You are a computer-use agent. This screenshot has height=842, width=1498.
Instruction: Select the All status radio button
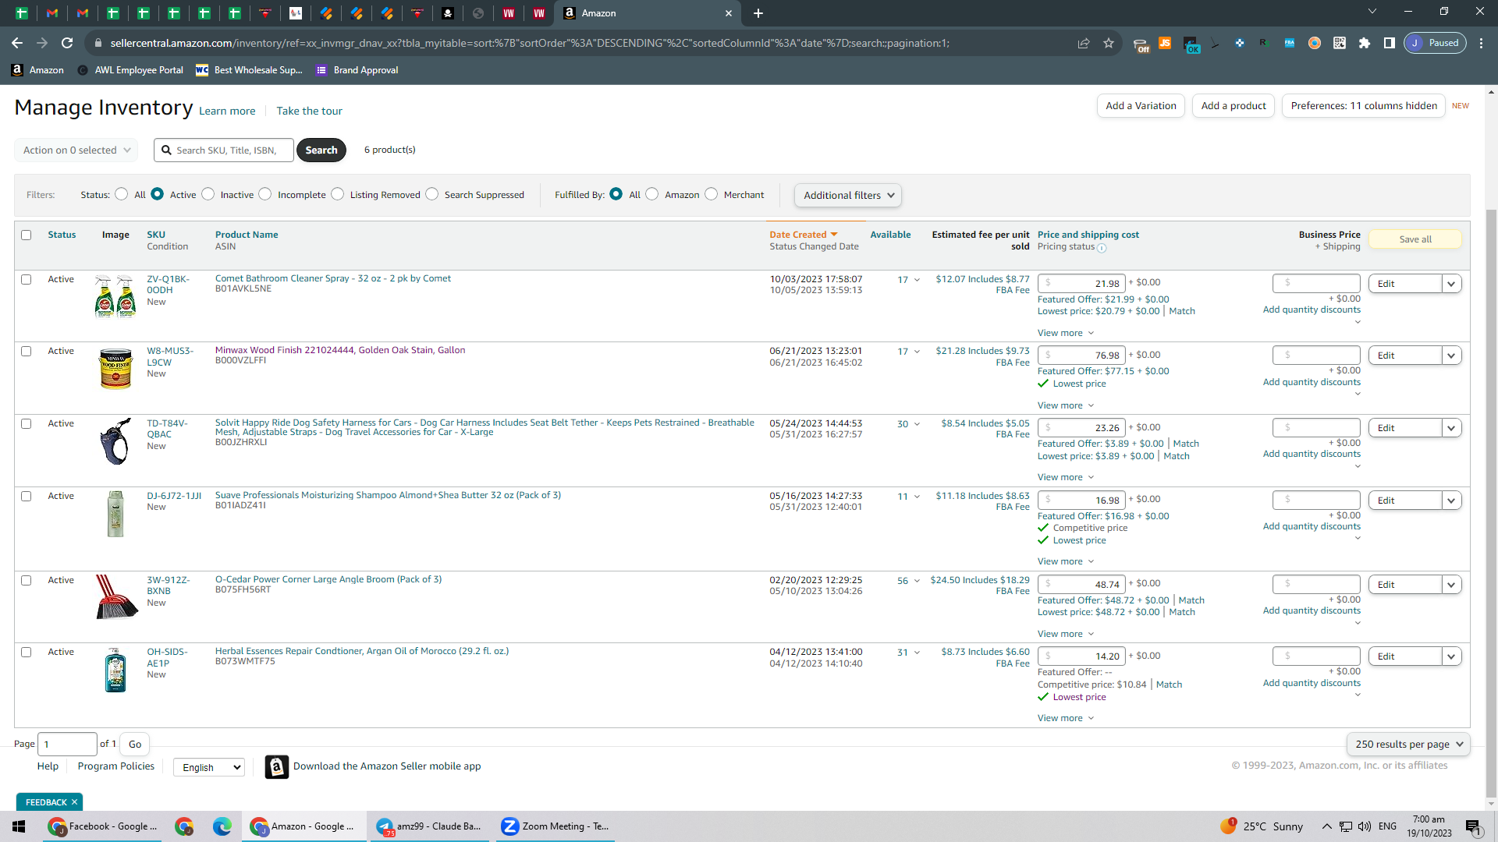pos(121,194)
